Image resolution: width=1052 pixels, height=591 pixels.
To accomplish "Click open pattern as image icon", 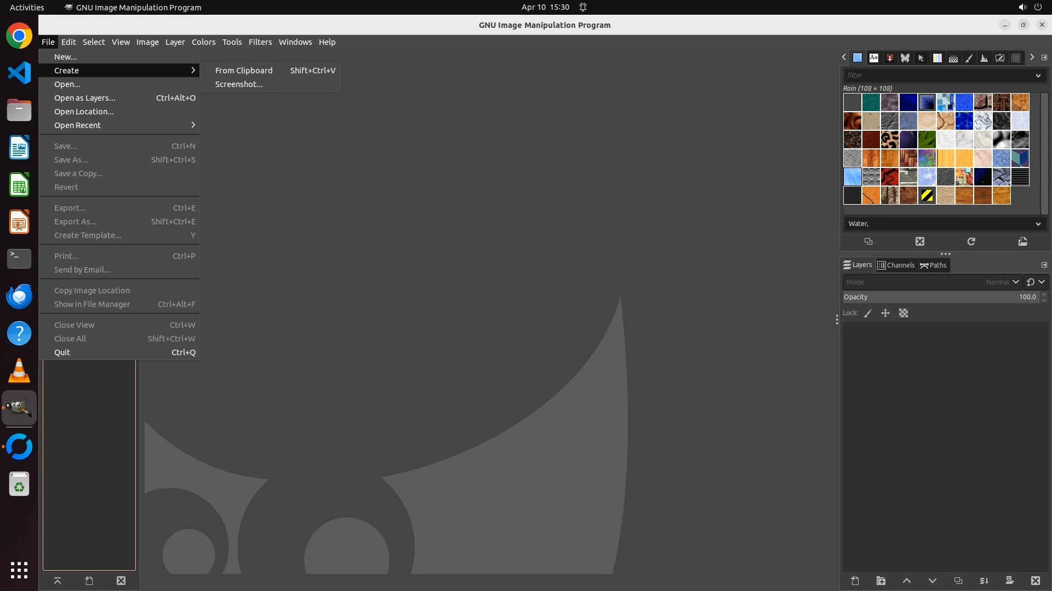I will pos(1022,241).
